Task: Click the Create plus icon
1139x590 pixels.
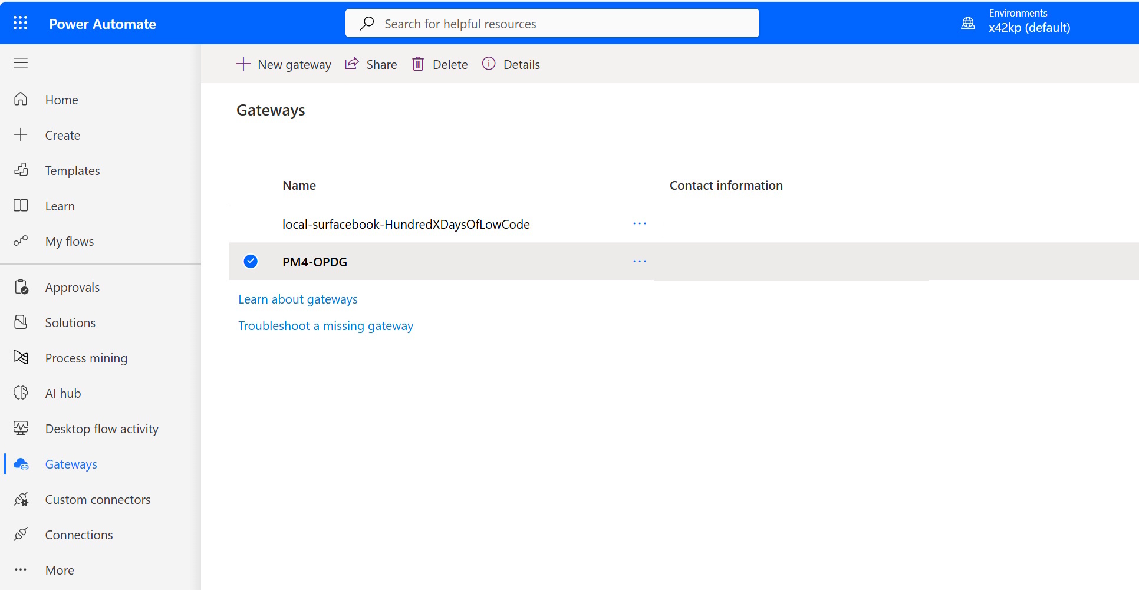Action: [21, 134]
